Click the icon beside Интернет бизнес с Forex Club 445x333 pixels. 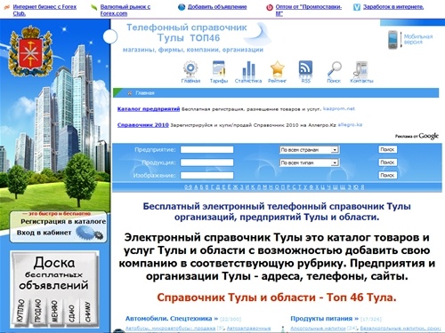coord(6,7)
